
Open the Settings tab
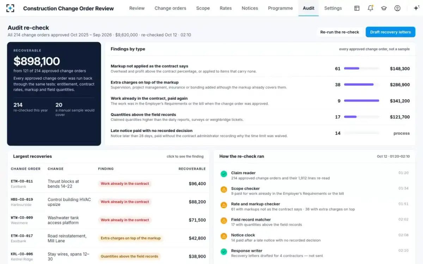[x=333, y=8]
